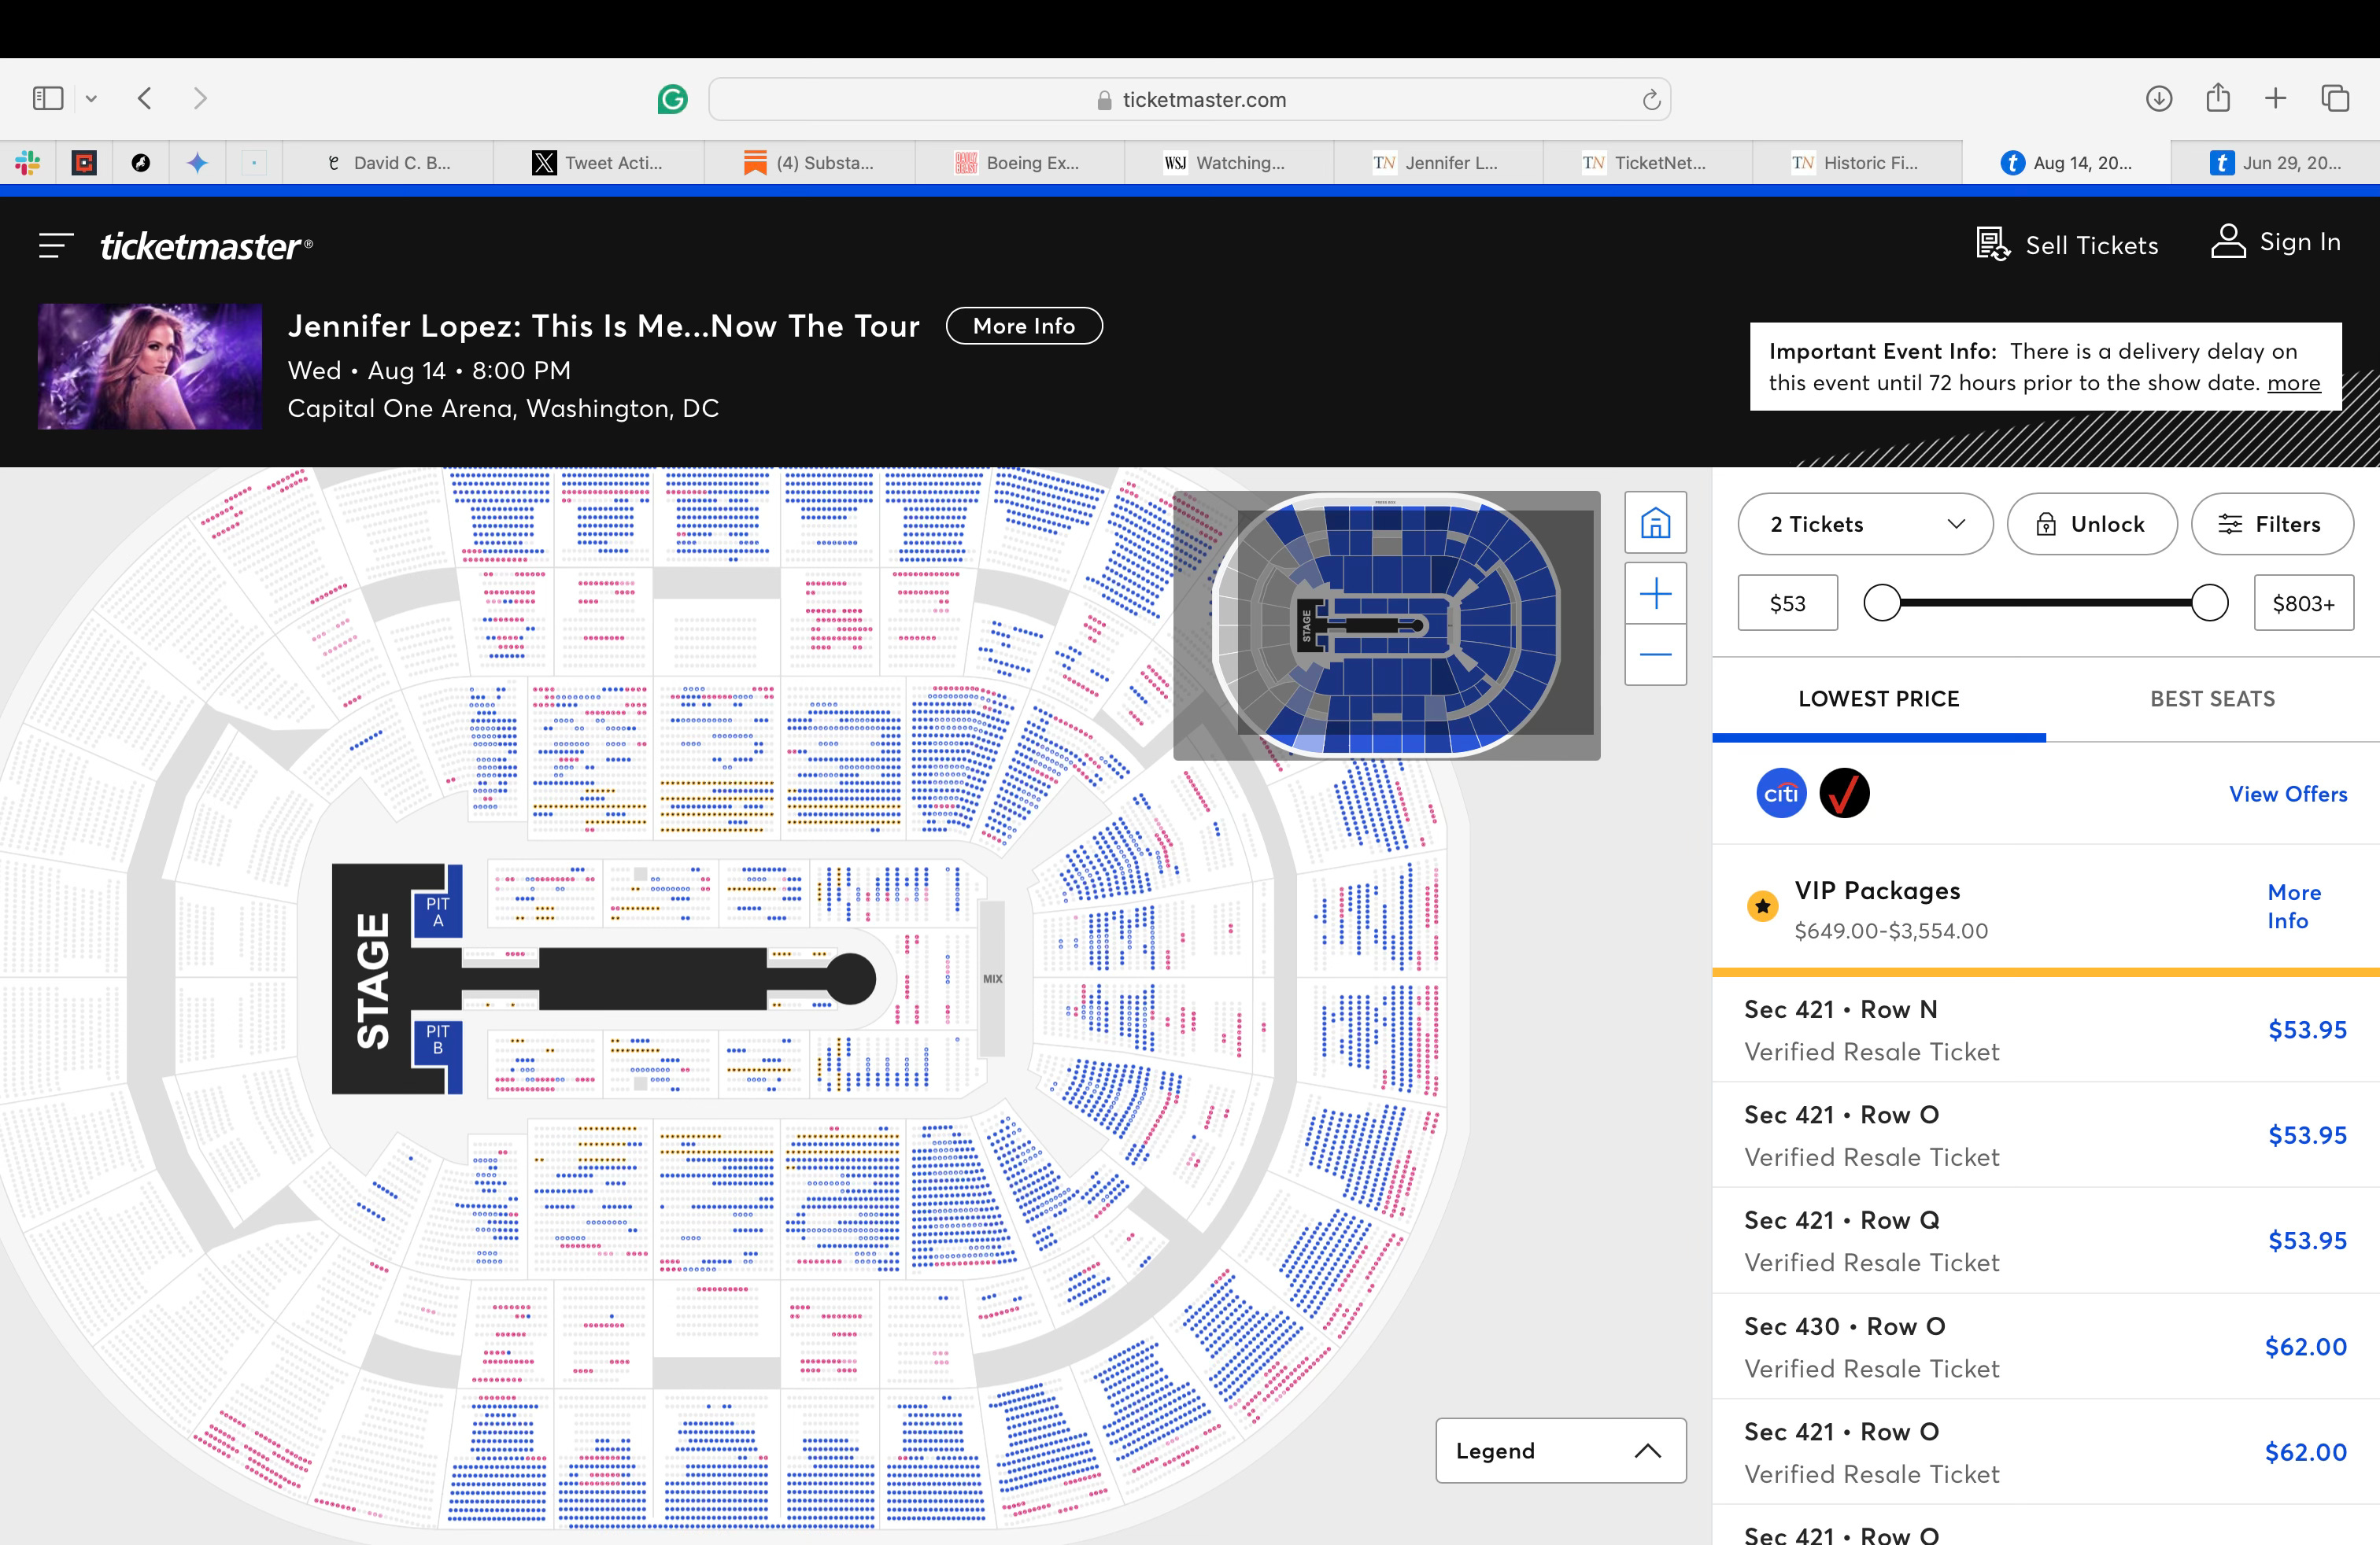Open the Share icon in Safari
Screen dimensions: 2380x1545
(2218, 97)
